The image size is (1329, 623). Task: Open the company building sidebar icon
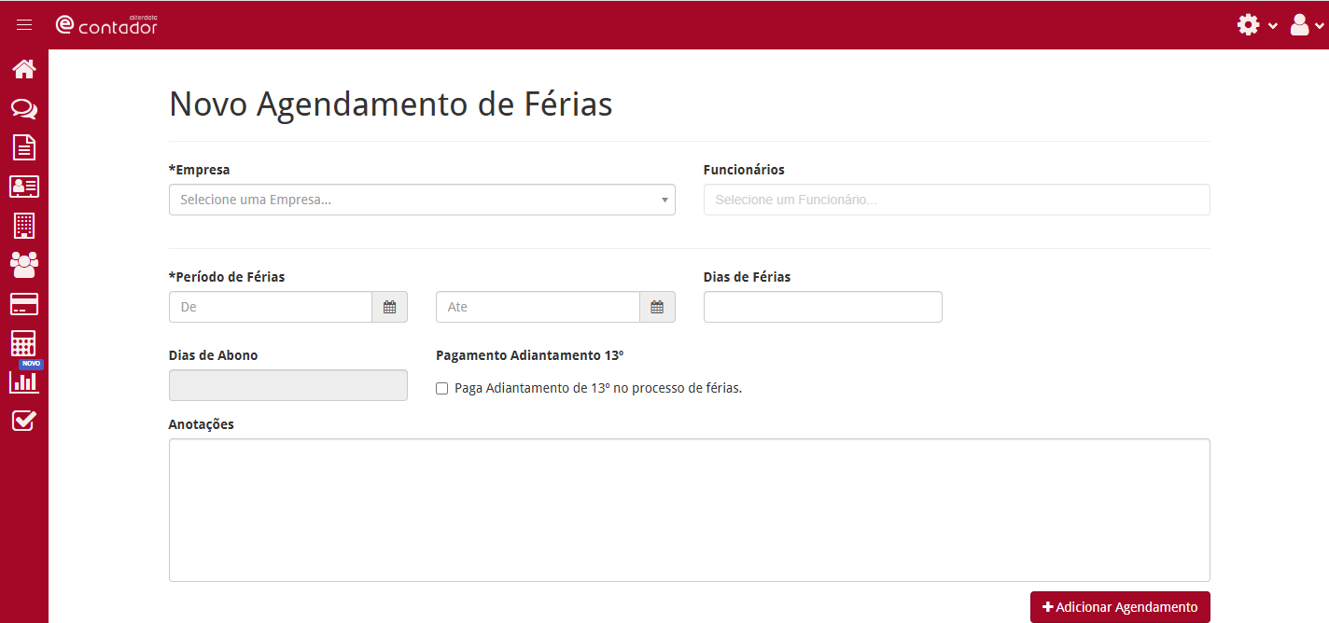(x=24, y=226)
